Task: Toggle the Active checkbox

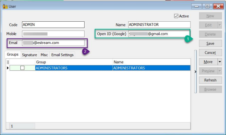Action: pos(176,16)
